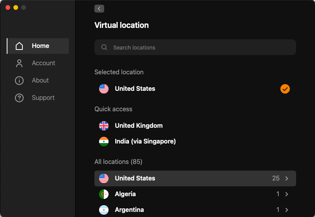Screen dimensions: 315x217
Task: Click the India flag icon
Action: point(104,141)
